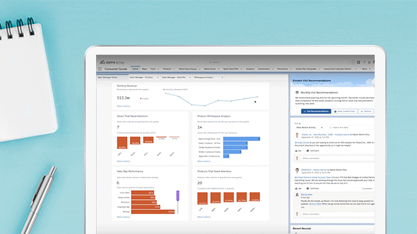Viewport: 417px width, 234px height.
Task: Click the comment box under Wendy West reply
Action: pos(338,214)
